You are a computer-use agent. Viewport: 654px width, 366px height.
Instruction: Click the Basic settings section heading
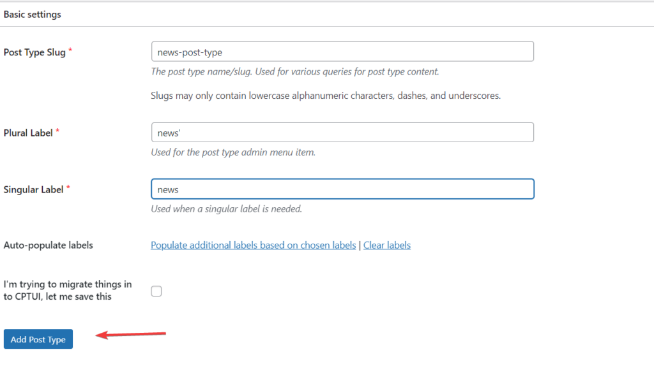(x=33, y=14)
